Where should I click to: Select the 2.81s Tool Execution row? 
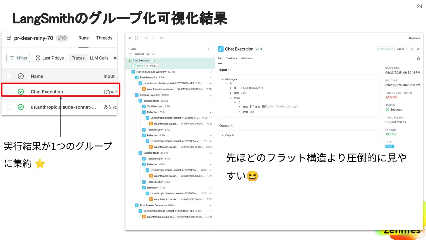pyautogui.click(x=177, y=106)
